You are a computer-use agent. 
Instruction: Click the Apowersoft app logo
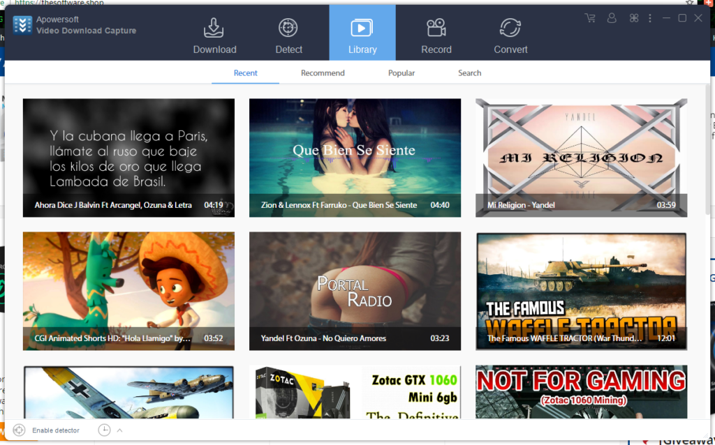22,25
